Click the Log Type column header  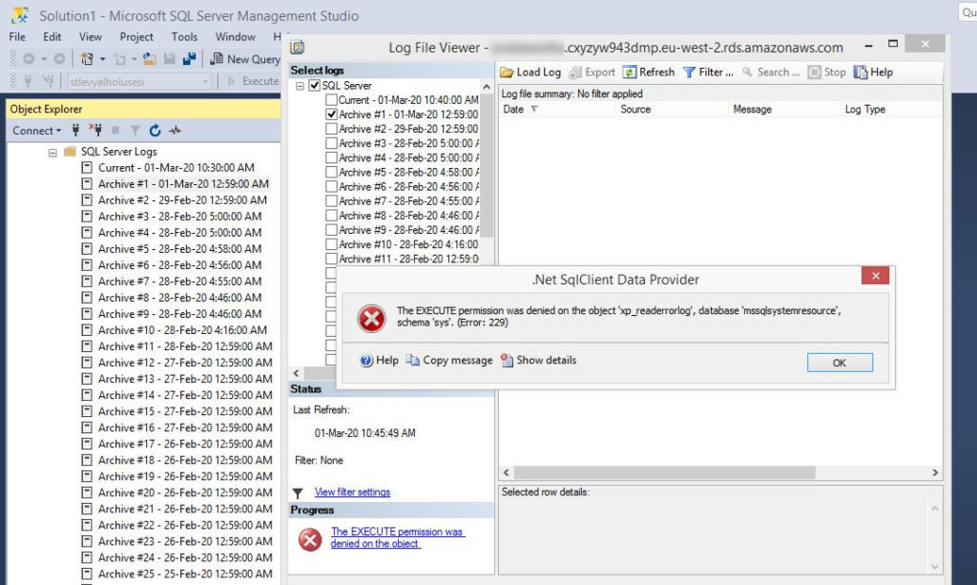864,109
